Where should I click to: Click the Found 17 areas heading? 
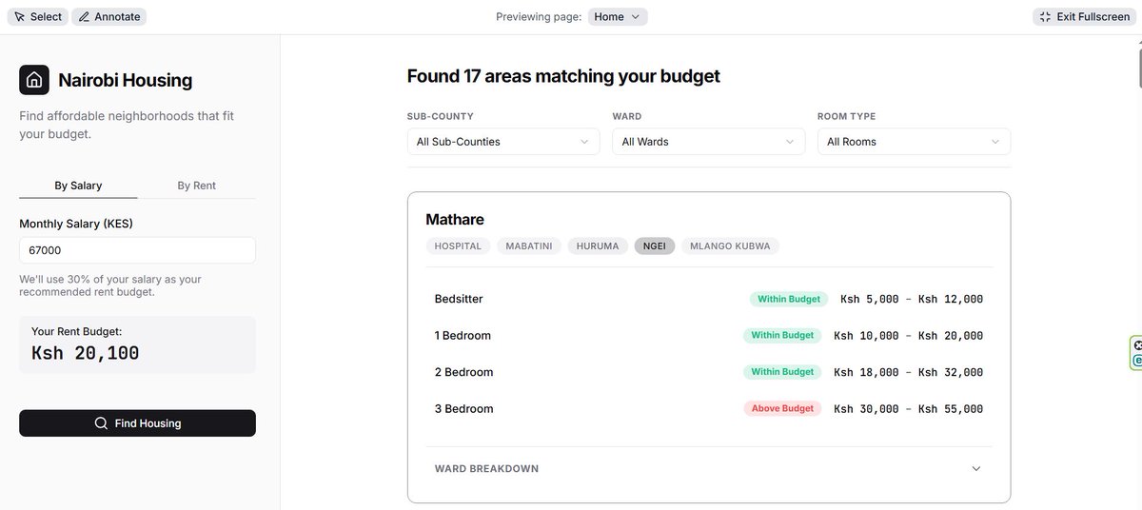click(x=563, y=76)
